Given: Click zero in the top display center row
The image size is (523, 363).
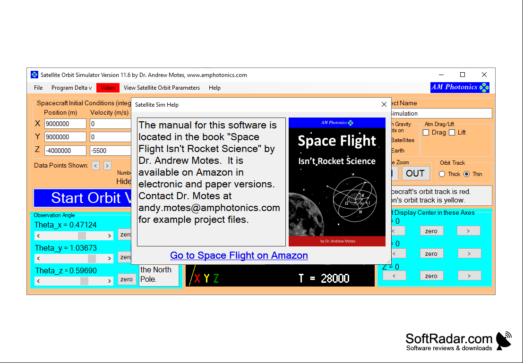Looking at the screenshot, I should [x=431, y=231].
